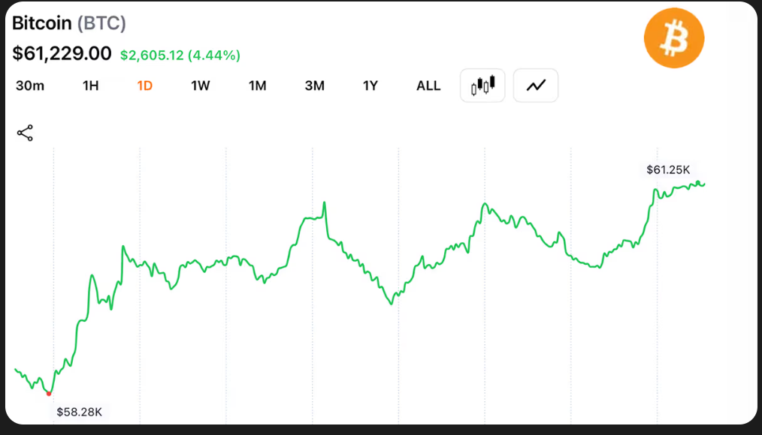Select the 1H time range
The width and height of the screenshot is (762, 435).
click(90, 85)
